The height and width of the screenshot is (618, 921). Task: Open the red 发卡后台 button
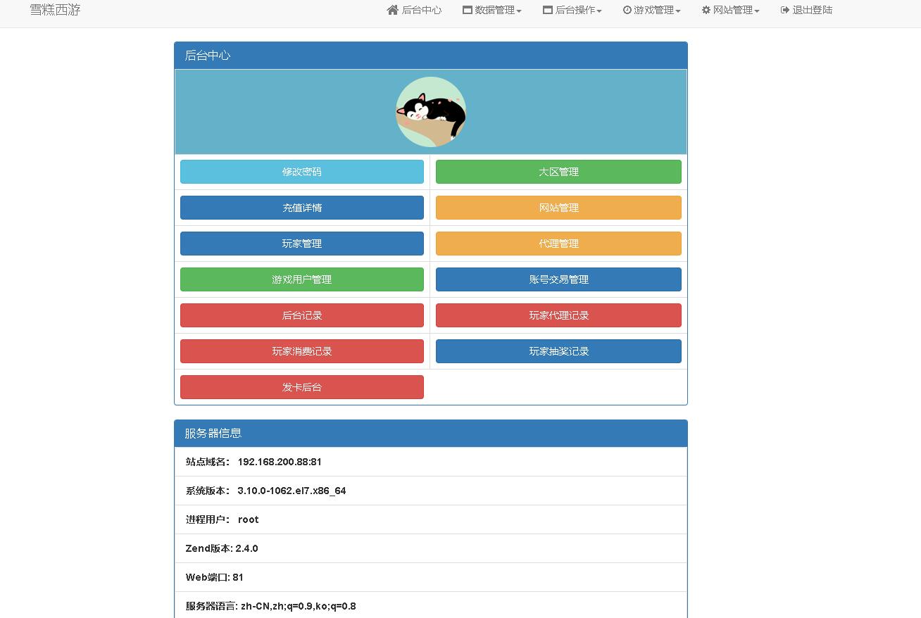(x=302, y=387)
